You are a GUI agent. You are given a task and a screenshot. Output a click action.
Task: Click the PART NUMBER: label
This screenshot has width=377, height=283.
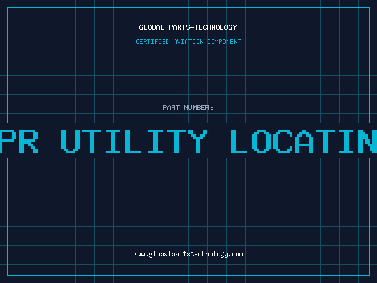188,108
